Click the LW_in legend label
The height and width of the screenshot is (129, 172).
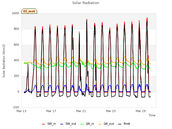point(90,124)
